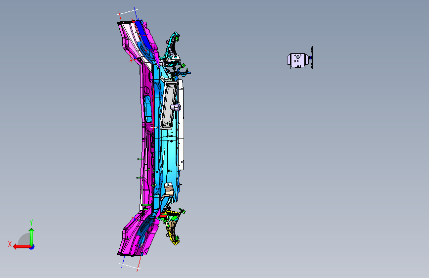Select the isolated lavender bracket part with holes
This screenshot has width=429, height=278.
pyautogui.click(x=298, y=60)
